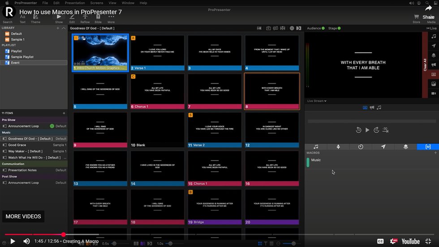This screenshot has height=247, width=439.
Task: Select slide 6 Chorus 1
Action: (x=157, y=91)
